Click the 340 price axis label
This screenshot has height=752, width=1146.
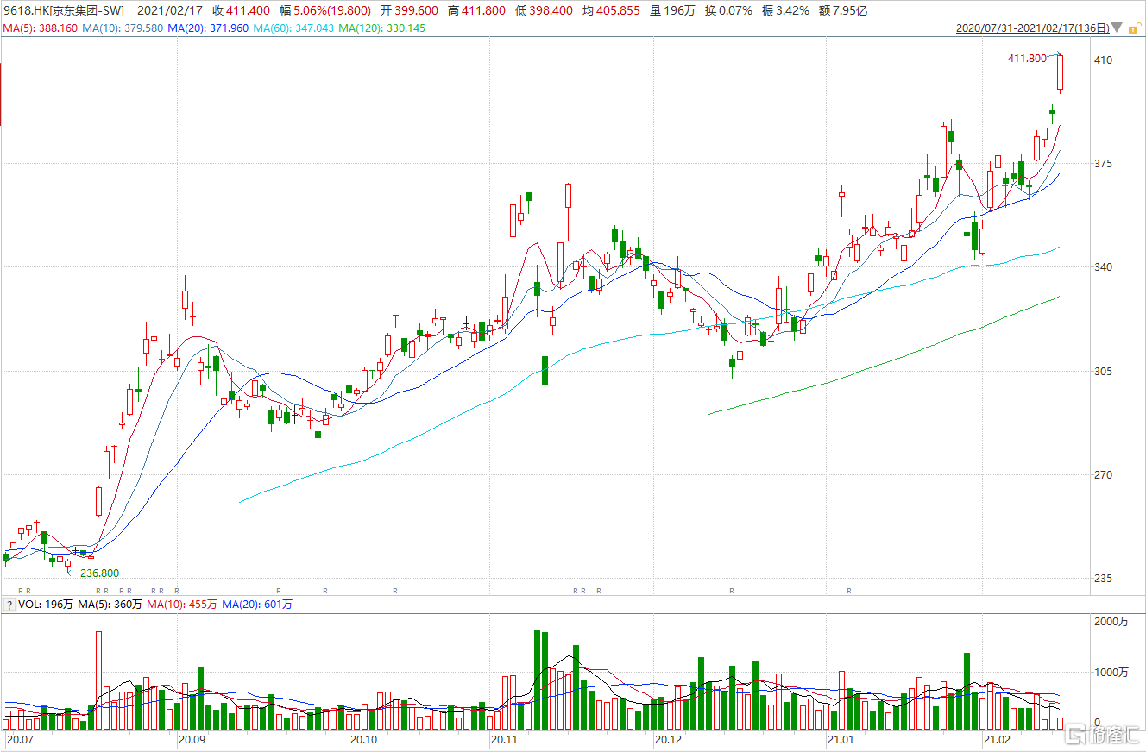[x=1103, y=267]
